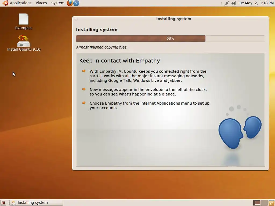Activate the Installing system taskbar button
Screen dimensions: 275x206
point(36,203)
